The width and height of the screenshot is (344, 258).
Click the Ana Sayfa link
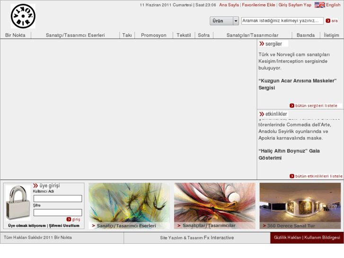[229, 5]
